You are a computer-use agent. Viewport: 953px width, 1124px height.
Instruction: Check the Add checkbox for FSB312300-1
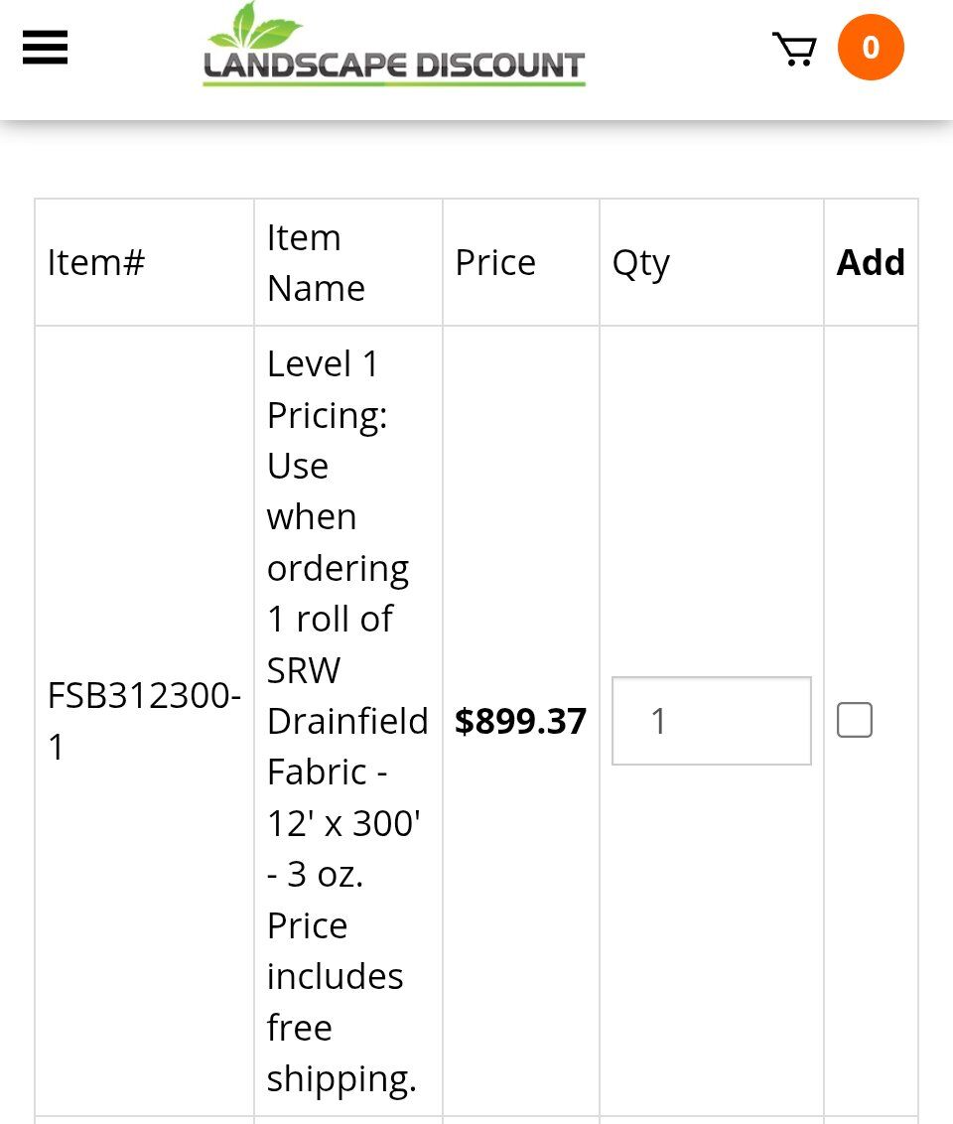(854, 720)
